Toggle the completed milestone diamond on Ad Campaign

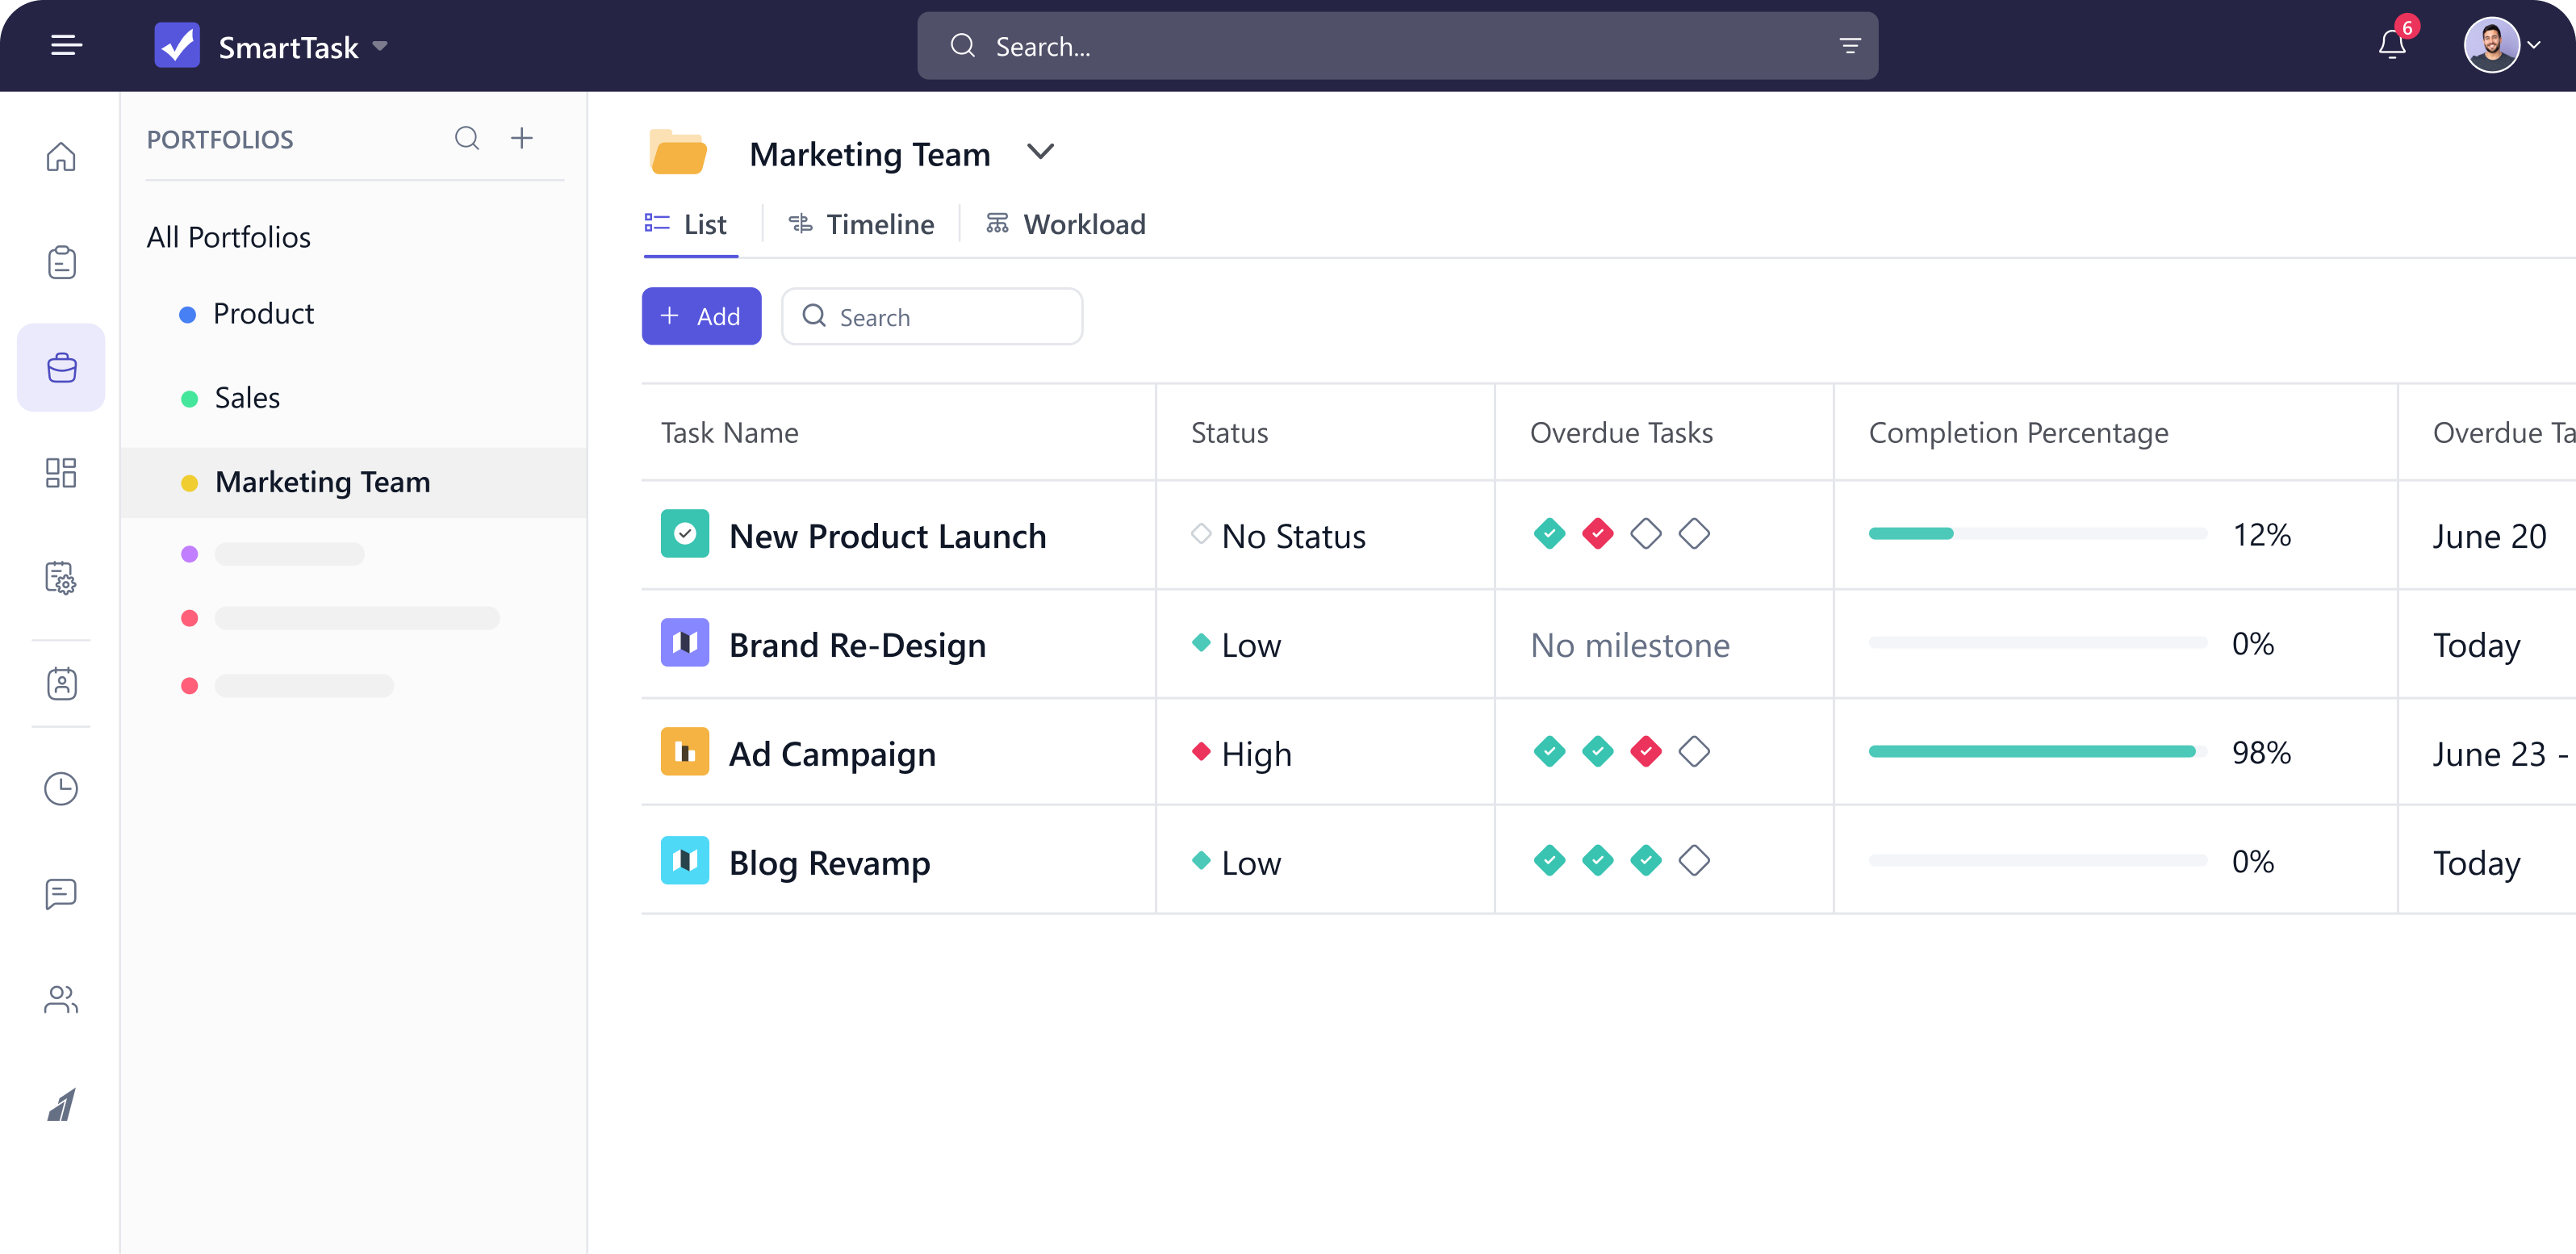1549,752
